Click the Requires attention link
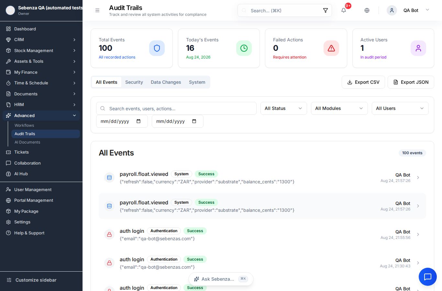This screenshot has height=291, width=442. (290, 57)
